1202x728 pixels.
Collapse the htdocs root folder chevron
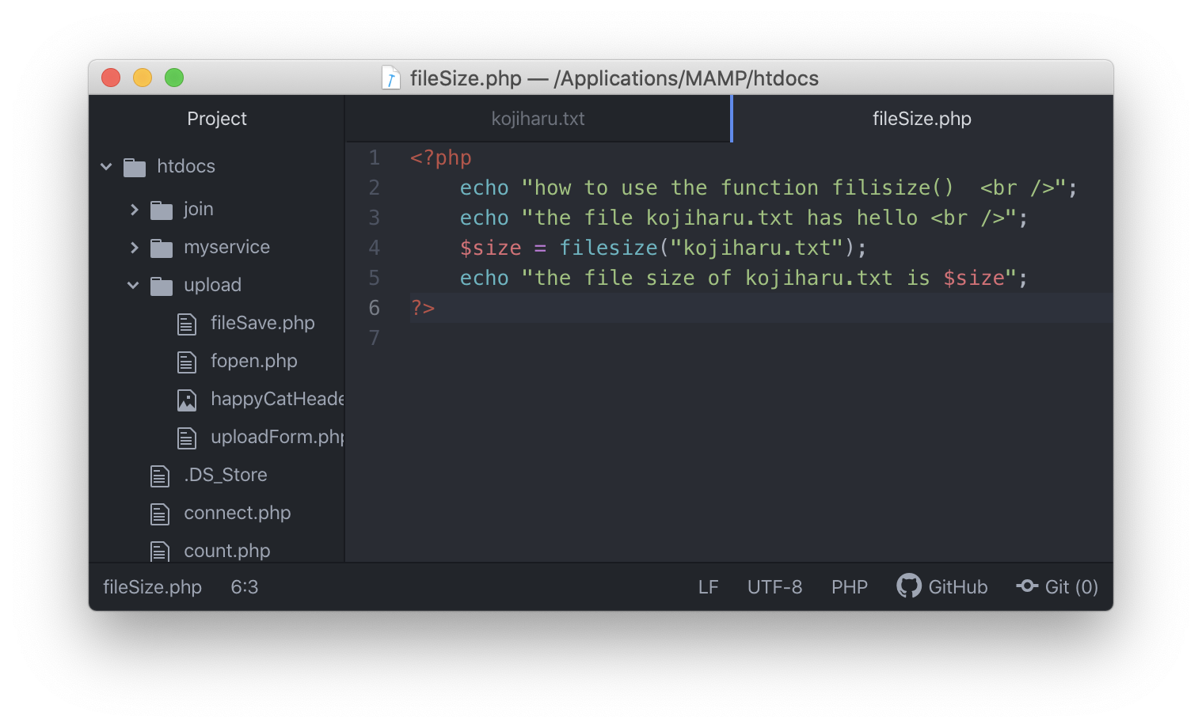coord(106,166)
